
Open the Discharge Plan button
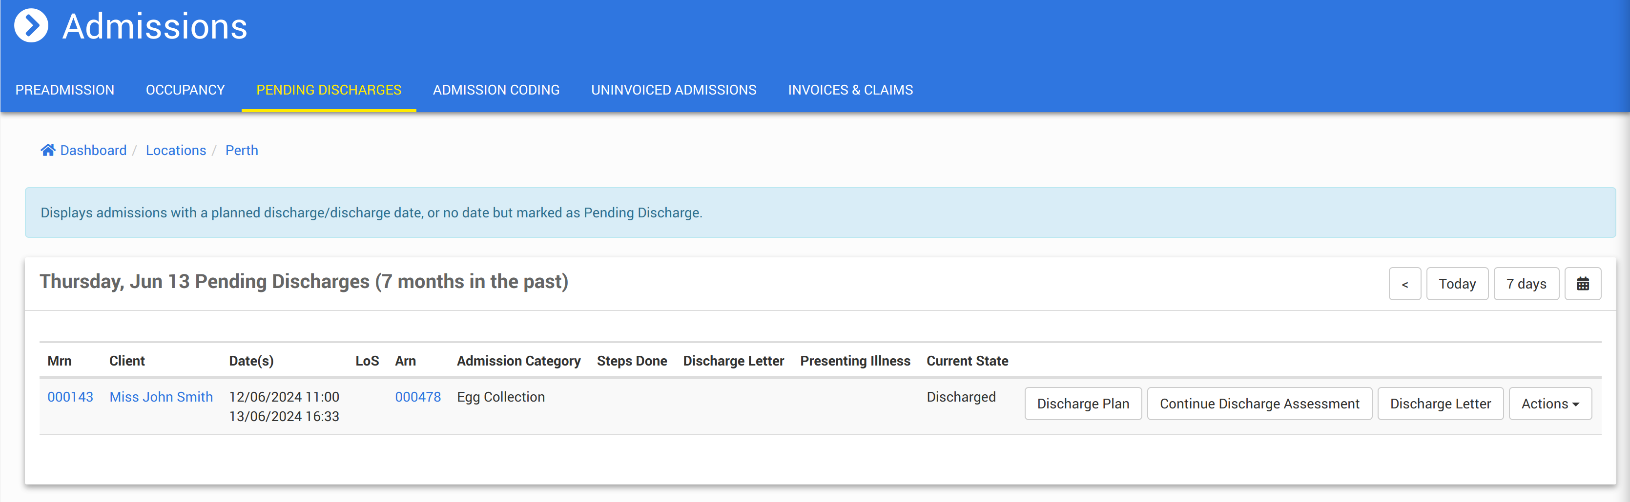click(1083, 404)
